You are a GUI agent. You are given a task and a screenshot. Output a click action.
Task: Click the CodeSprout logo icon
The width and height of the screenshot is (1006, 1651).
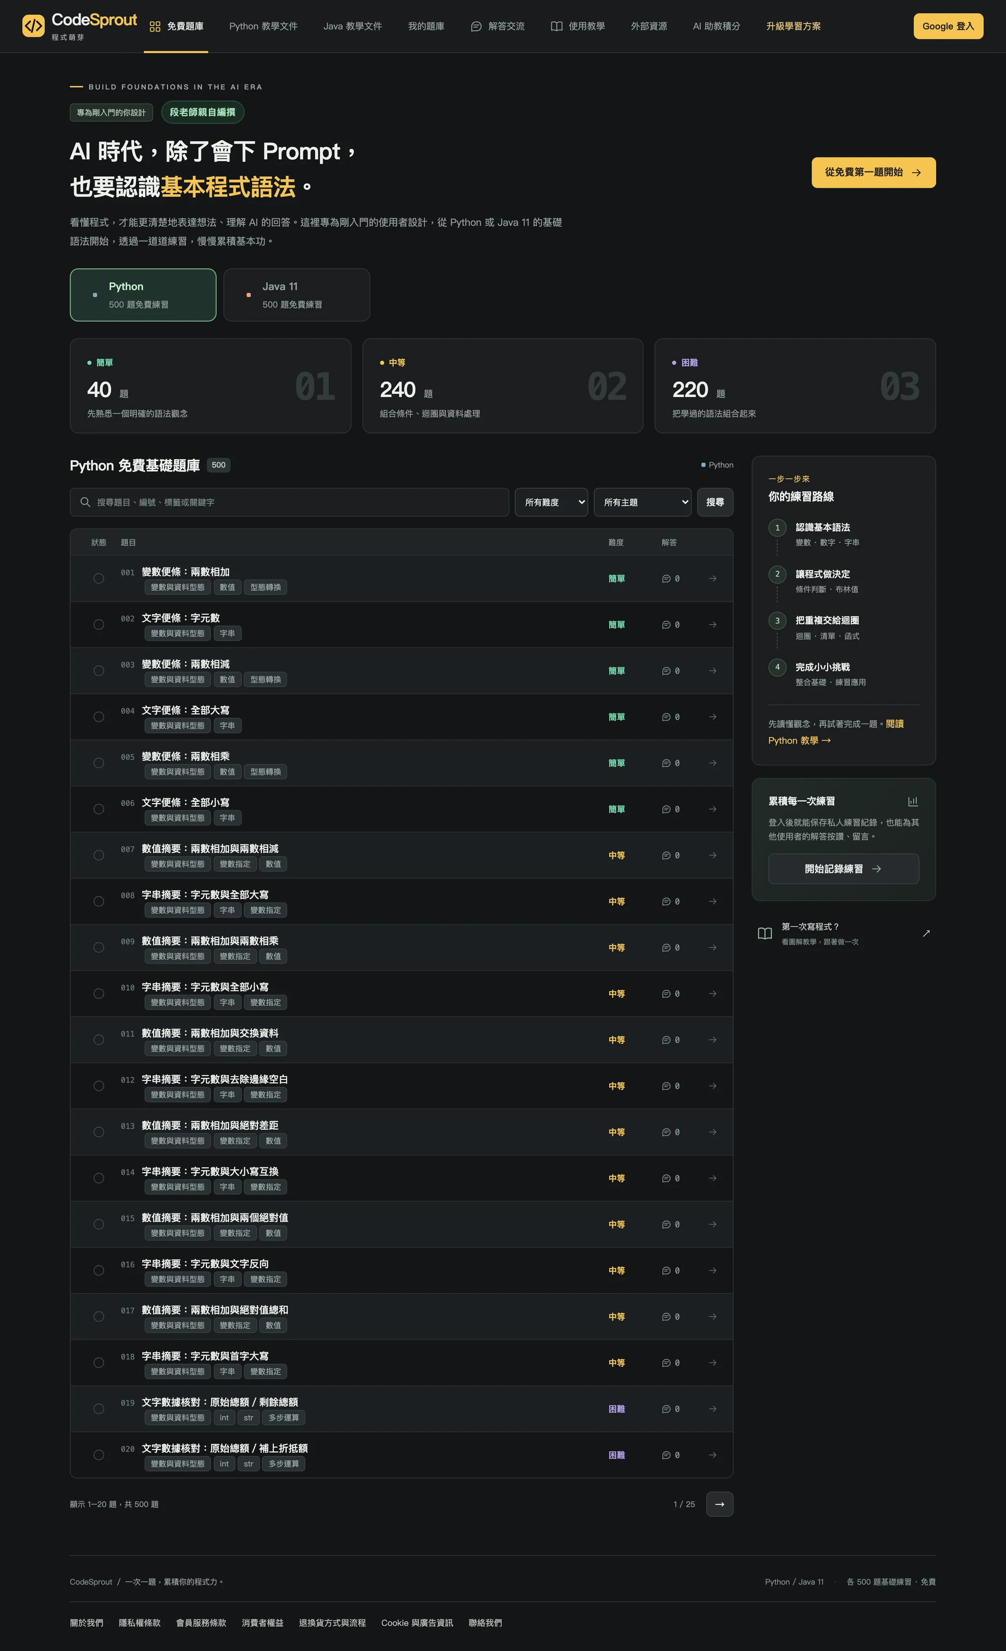(33, 26)
